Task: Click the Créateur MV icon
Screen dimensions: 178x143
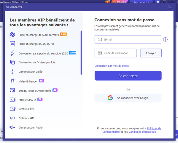Action: pos(12,109)
